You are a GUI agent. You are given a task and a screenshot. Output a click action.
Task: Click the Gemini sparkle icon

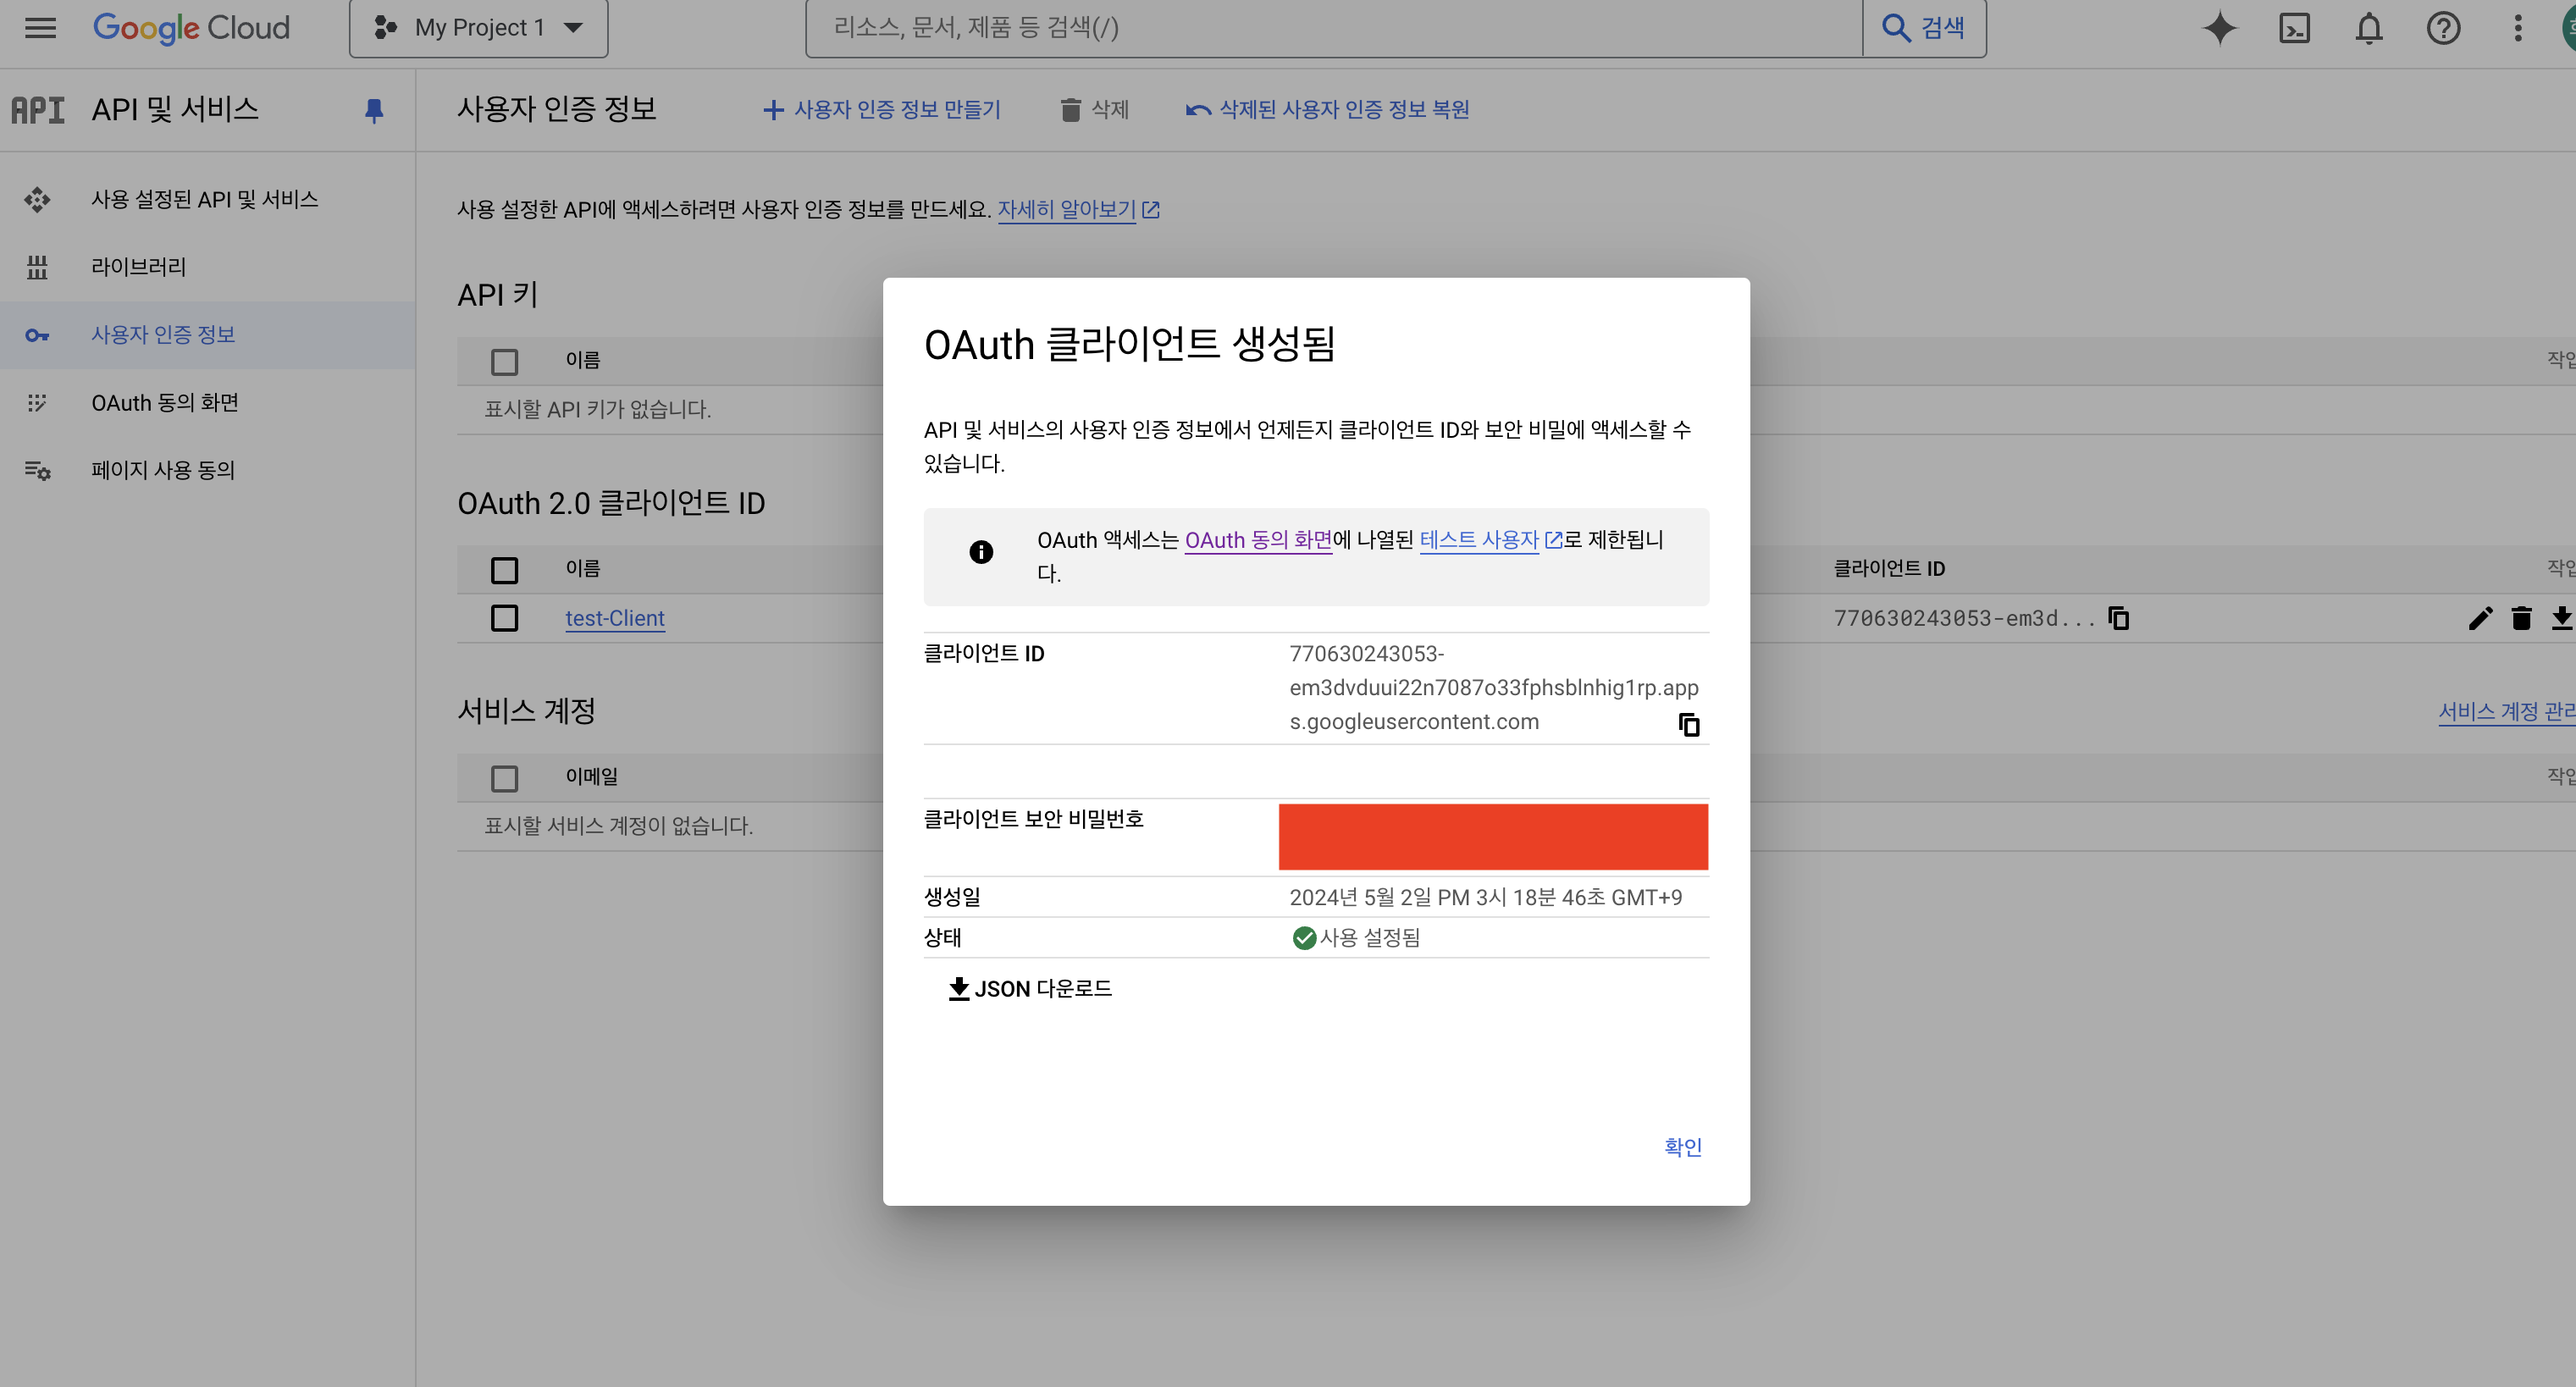(x=2219, y=28)
